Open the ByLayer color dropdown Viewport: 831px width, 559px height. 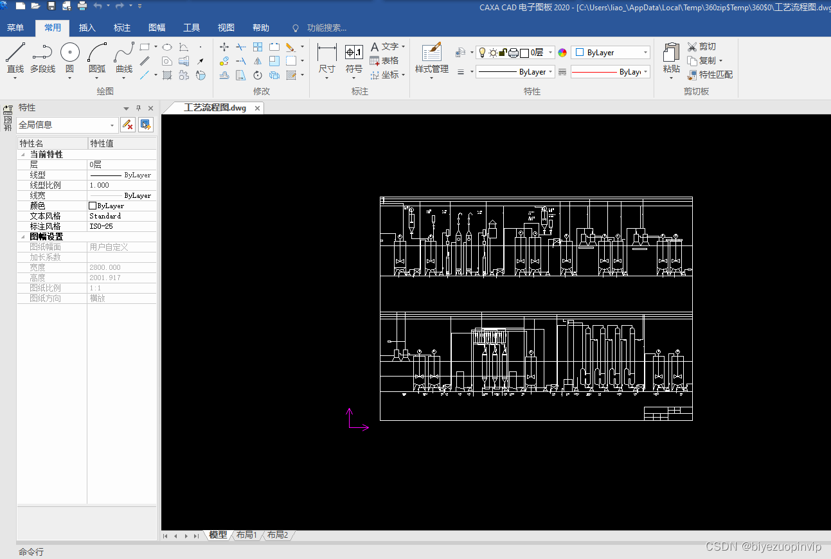point(610,53)
